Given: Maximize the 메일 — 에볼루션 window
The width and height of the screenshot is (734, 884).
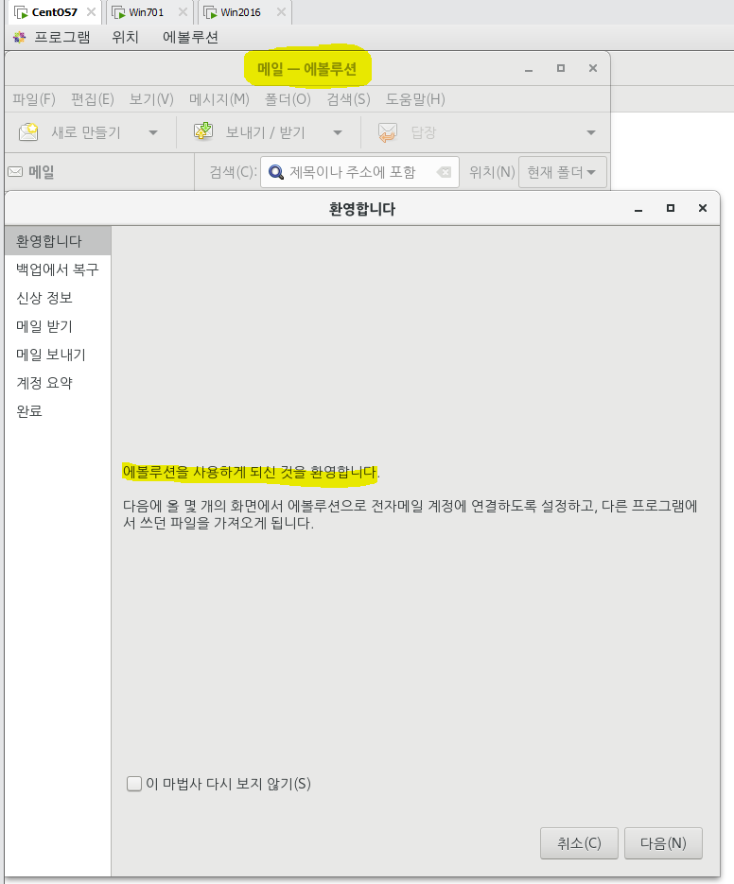Looking at the screenshot, I should [x=561, y=68].
